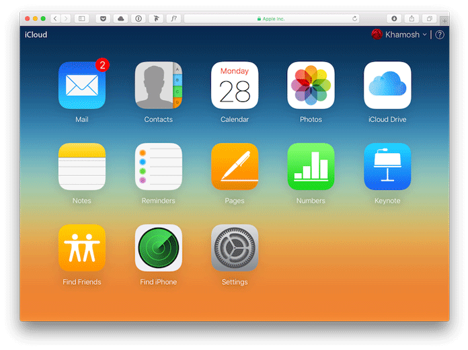Viewport: 468px width, 350px height.
Task: Launch the Pages app
Action: [235, 167]
